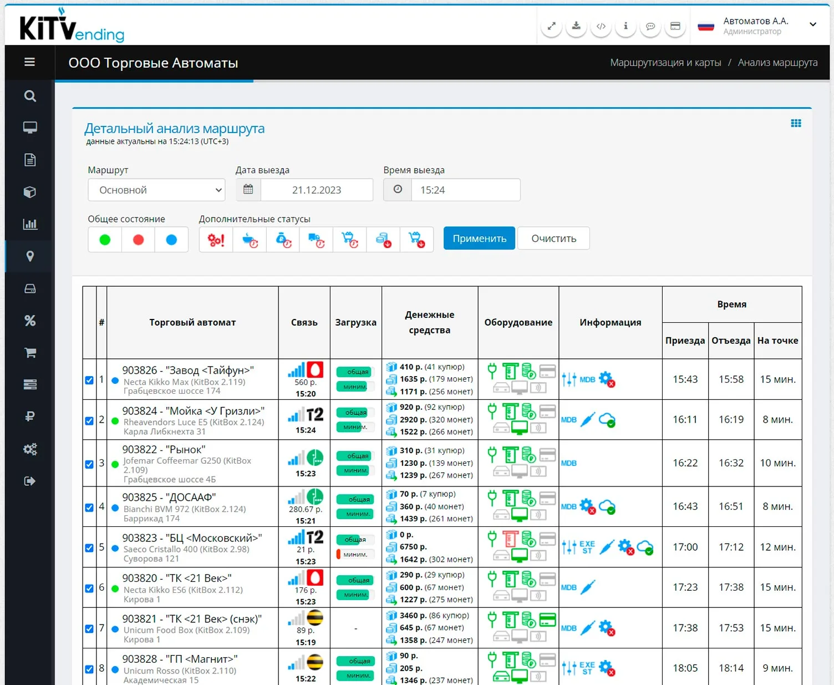
Task: Uncheck row 2 Мойка У Гризли checkbox
Action: point(89,420)
